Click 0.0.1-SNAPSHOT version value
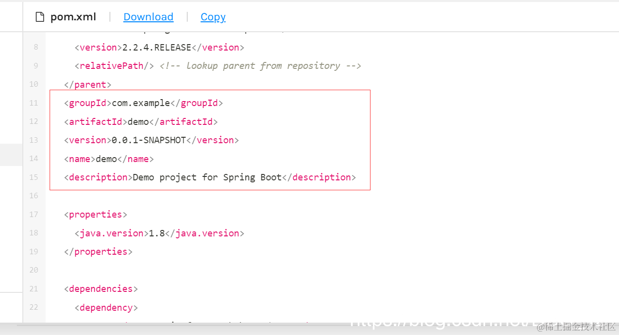Viewport: 619px width, 335px height. click(x=149, y=140)
